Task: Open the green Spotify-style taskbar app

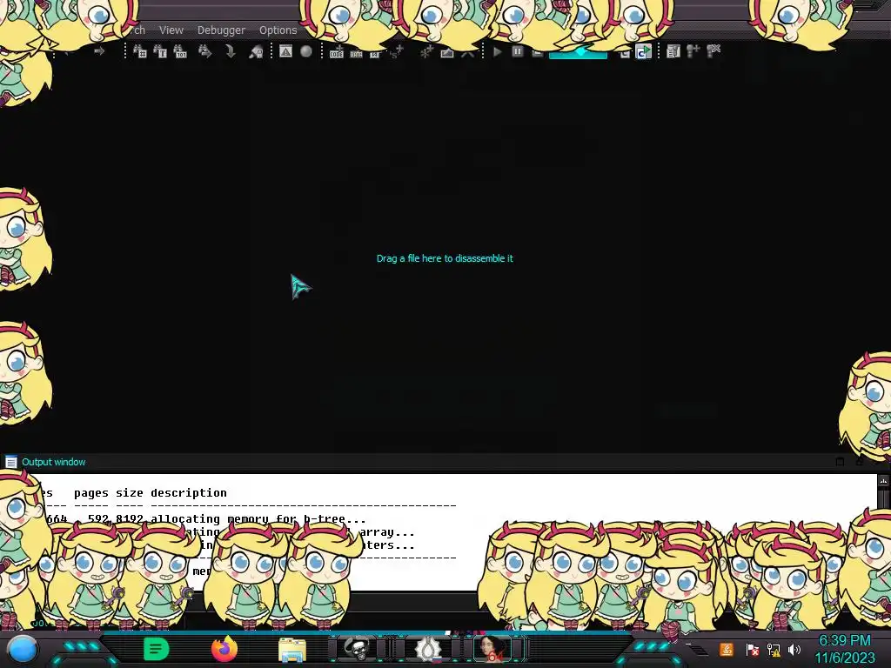Action: pyautogui.click(x=157, y=649)
